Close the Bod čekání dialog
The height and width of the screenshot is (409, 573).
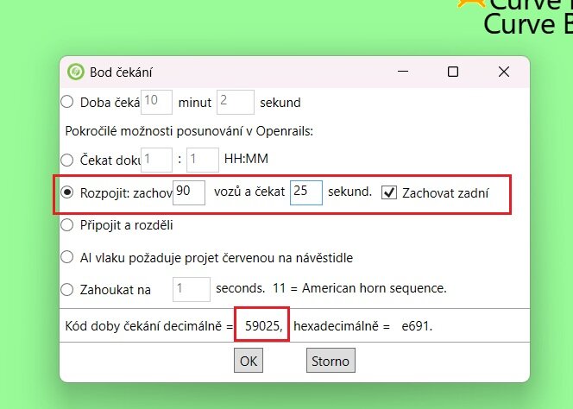(x=504, y=72)
